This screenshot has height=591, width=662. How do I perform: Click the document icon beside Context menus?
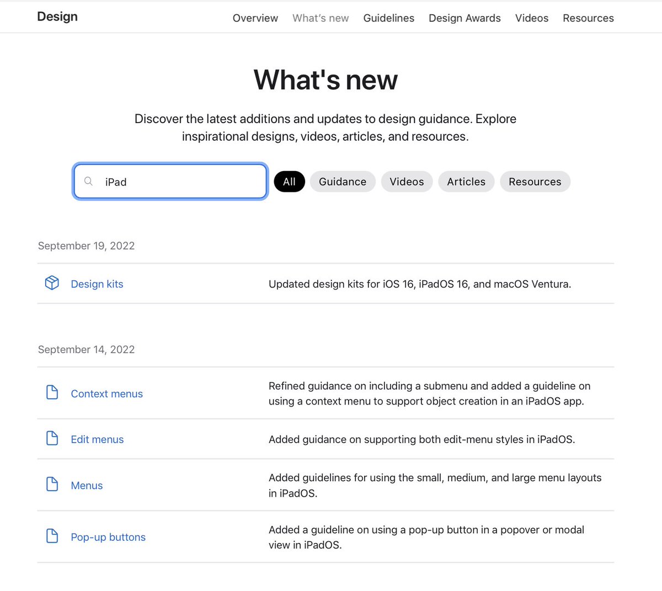coord(52,392)
